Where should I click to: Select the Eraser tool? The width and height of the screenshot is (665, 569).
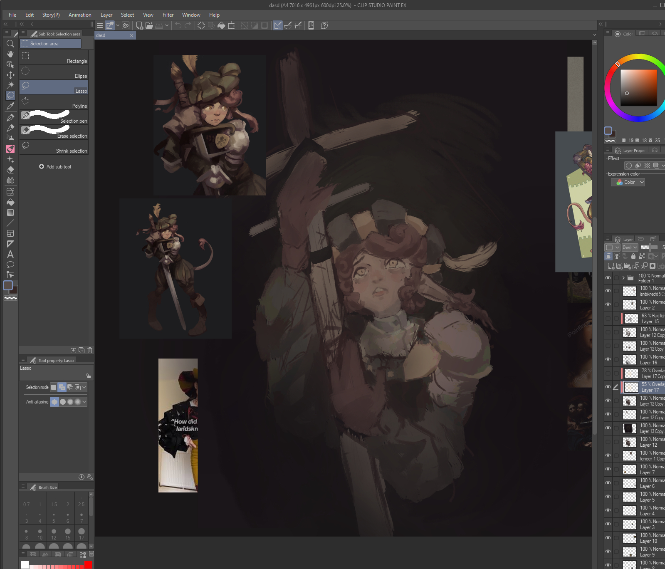[10, 170]
